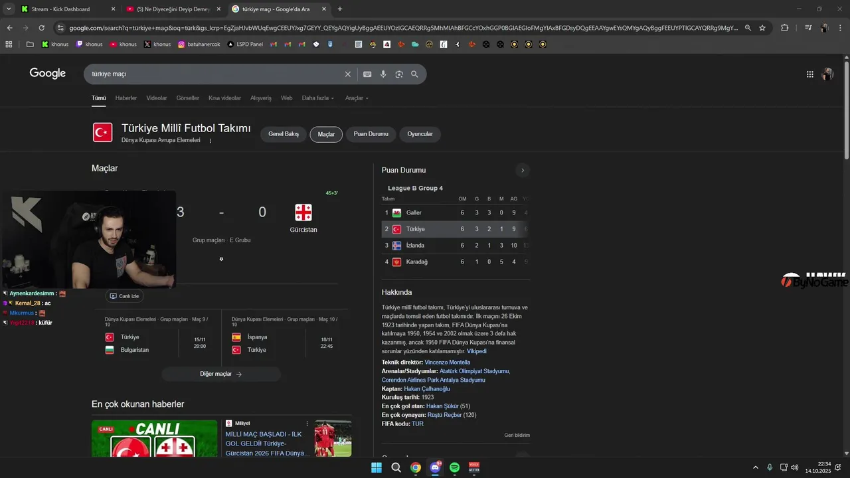Switch to the Haberler tab
Image resolution: width=850 pixels, height=478 pixels.
click(x=126, y=98)
